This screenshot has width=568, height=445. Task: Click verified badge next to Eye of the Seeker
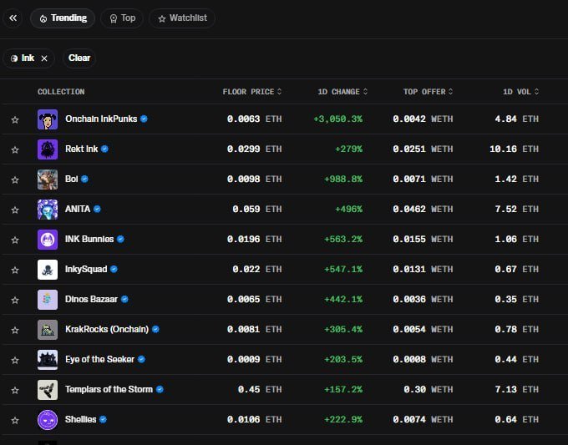click(x=141, y=359)
